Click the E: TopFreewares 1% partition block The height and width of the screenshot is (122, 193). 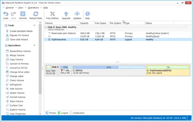(x=168, y=70)
